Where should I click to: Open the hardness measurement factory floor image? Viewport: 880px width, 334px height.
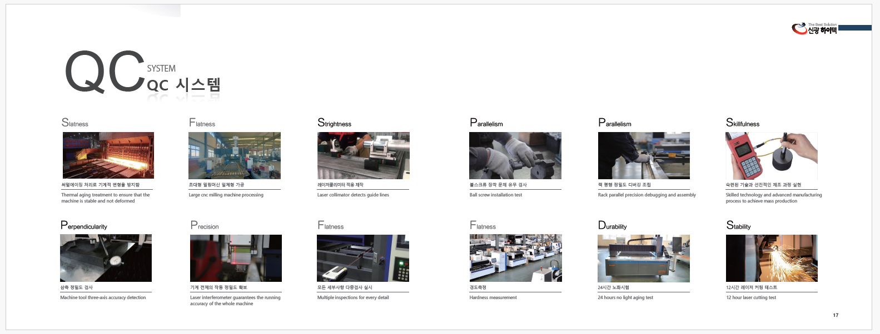point(515,258)
